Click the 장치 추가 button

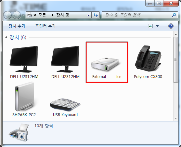(x=17, y=26)
